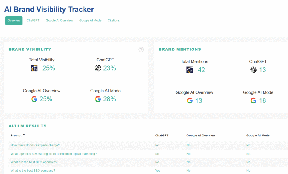This screenshot has height=174, width=288.
Task: Click the Google AI Overview column header
Action: (201, 136)
